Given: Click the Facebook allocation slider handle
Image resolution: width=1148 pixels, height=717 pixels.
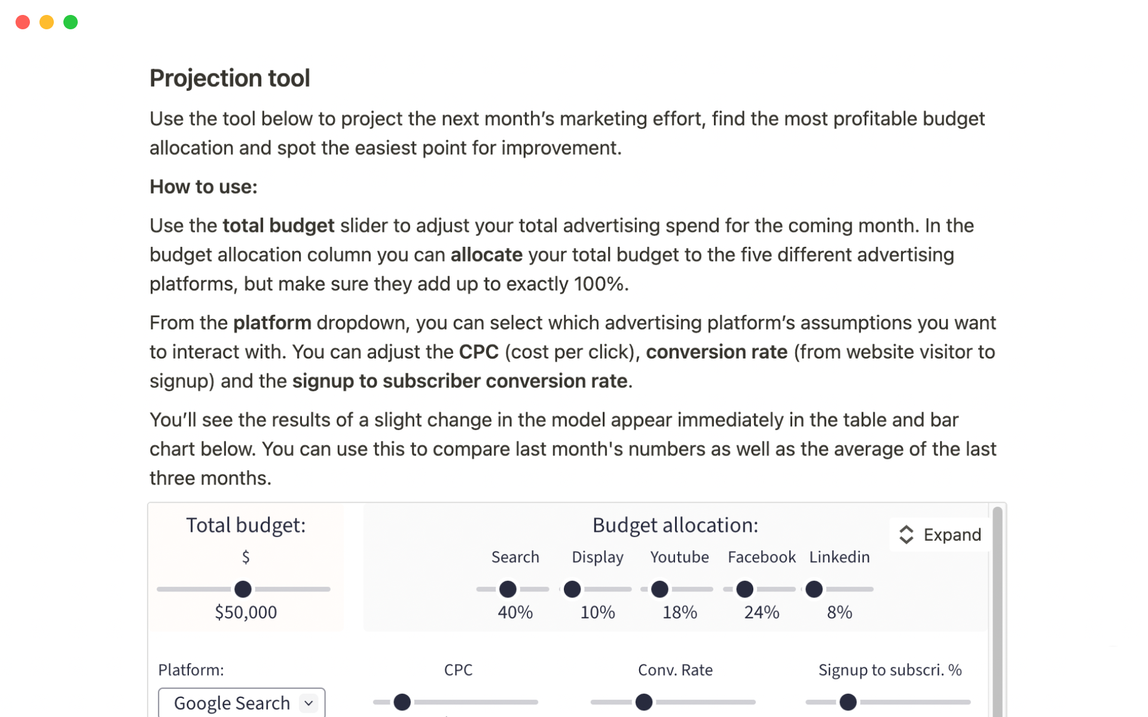Looking at the screenshot, I should (x=744, y=589).
